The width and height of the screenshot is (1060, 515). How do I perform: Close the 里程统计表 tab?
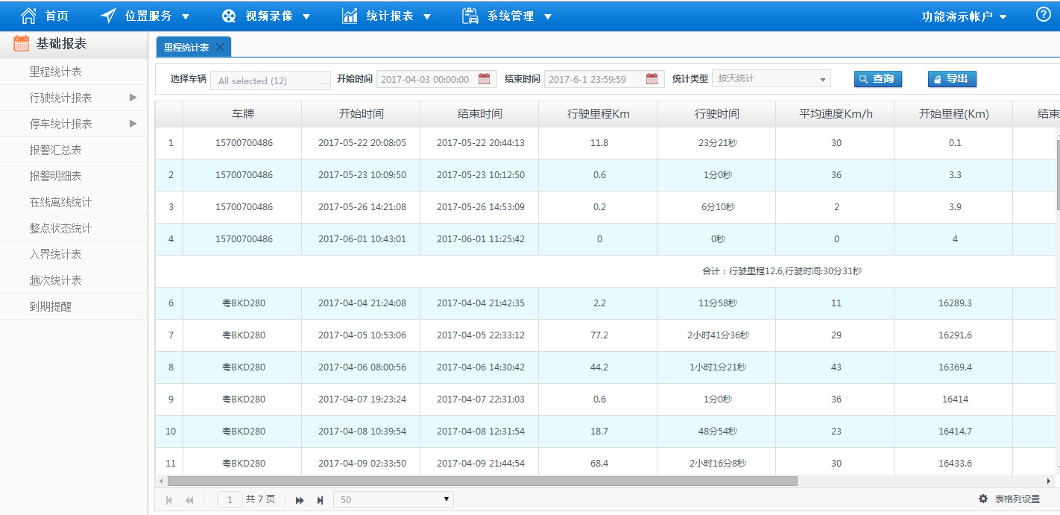click(x=220, y=47)
